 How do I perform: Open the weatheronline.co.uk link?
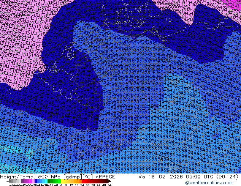[209, 183]
